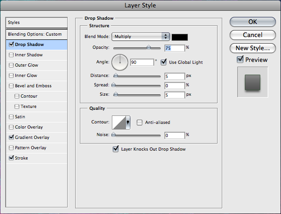Screen dimensions: 281x214
Task: Select the Drop Shadow list row
Action: click(x=37, y=45)
